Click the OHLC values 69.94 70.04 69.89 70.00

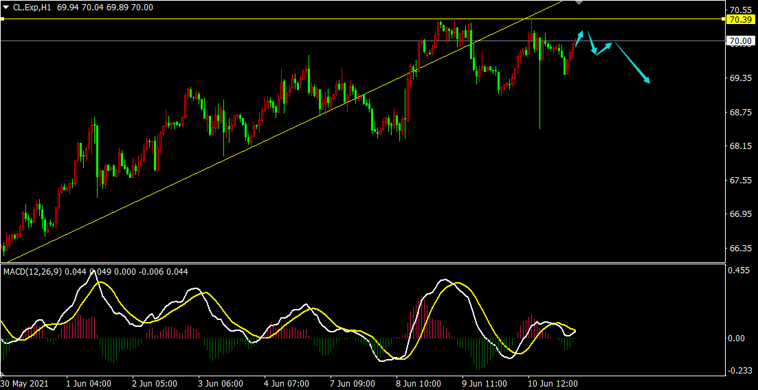pos(105,8)
